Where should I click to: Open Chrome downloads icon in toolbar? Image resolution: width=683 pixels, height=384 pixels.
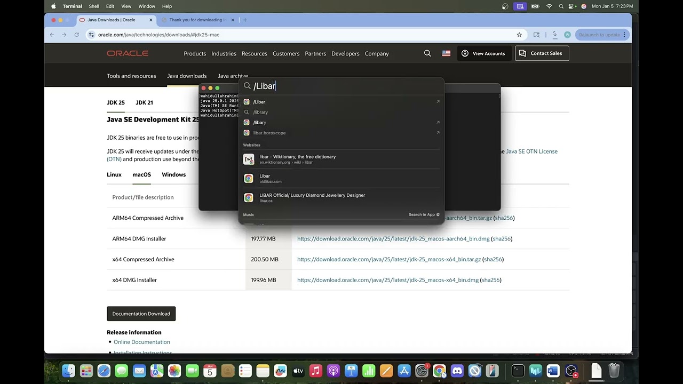(555, 35)
